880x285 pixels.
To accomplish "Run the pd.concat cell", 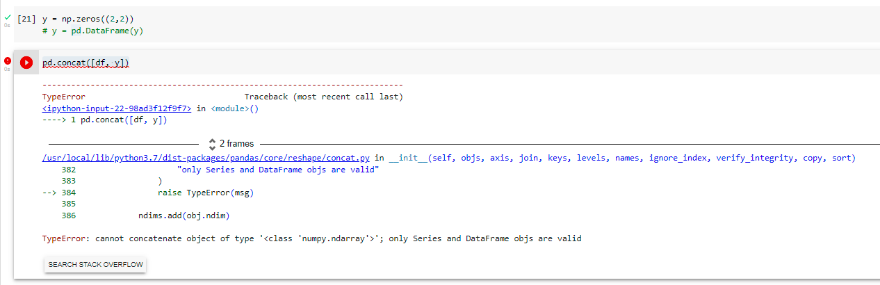I will pos(26,63).
